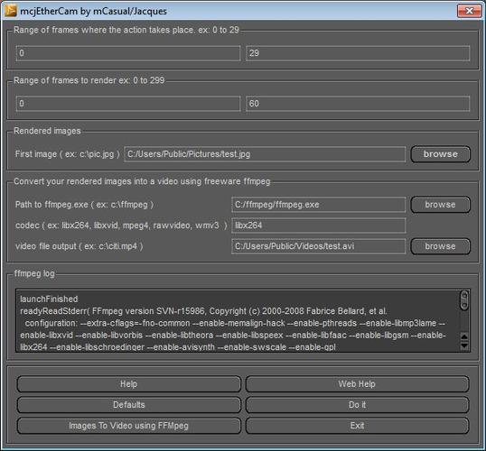Browse for the ffmpeg.exe location
486x451 pixels.
tap(441, 205)
